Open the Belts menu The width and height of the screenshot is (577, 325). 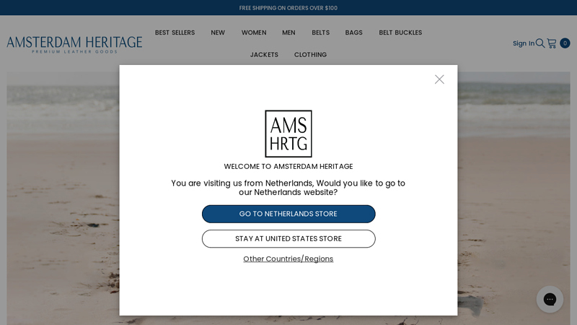point(320,32)
